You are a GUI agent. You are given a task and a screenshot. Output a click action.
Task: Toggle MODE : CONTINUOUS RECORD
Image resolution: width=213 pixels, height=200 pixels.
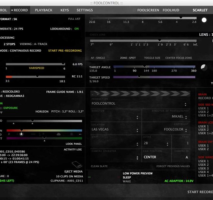pos(20,50)
